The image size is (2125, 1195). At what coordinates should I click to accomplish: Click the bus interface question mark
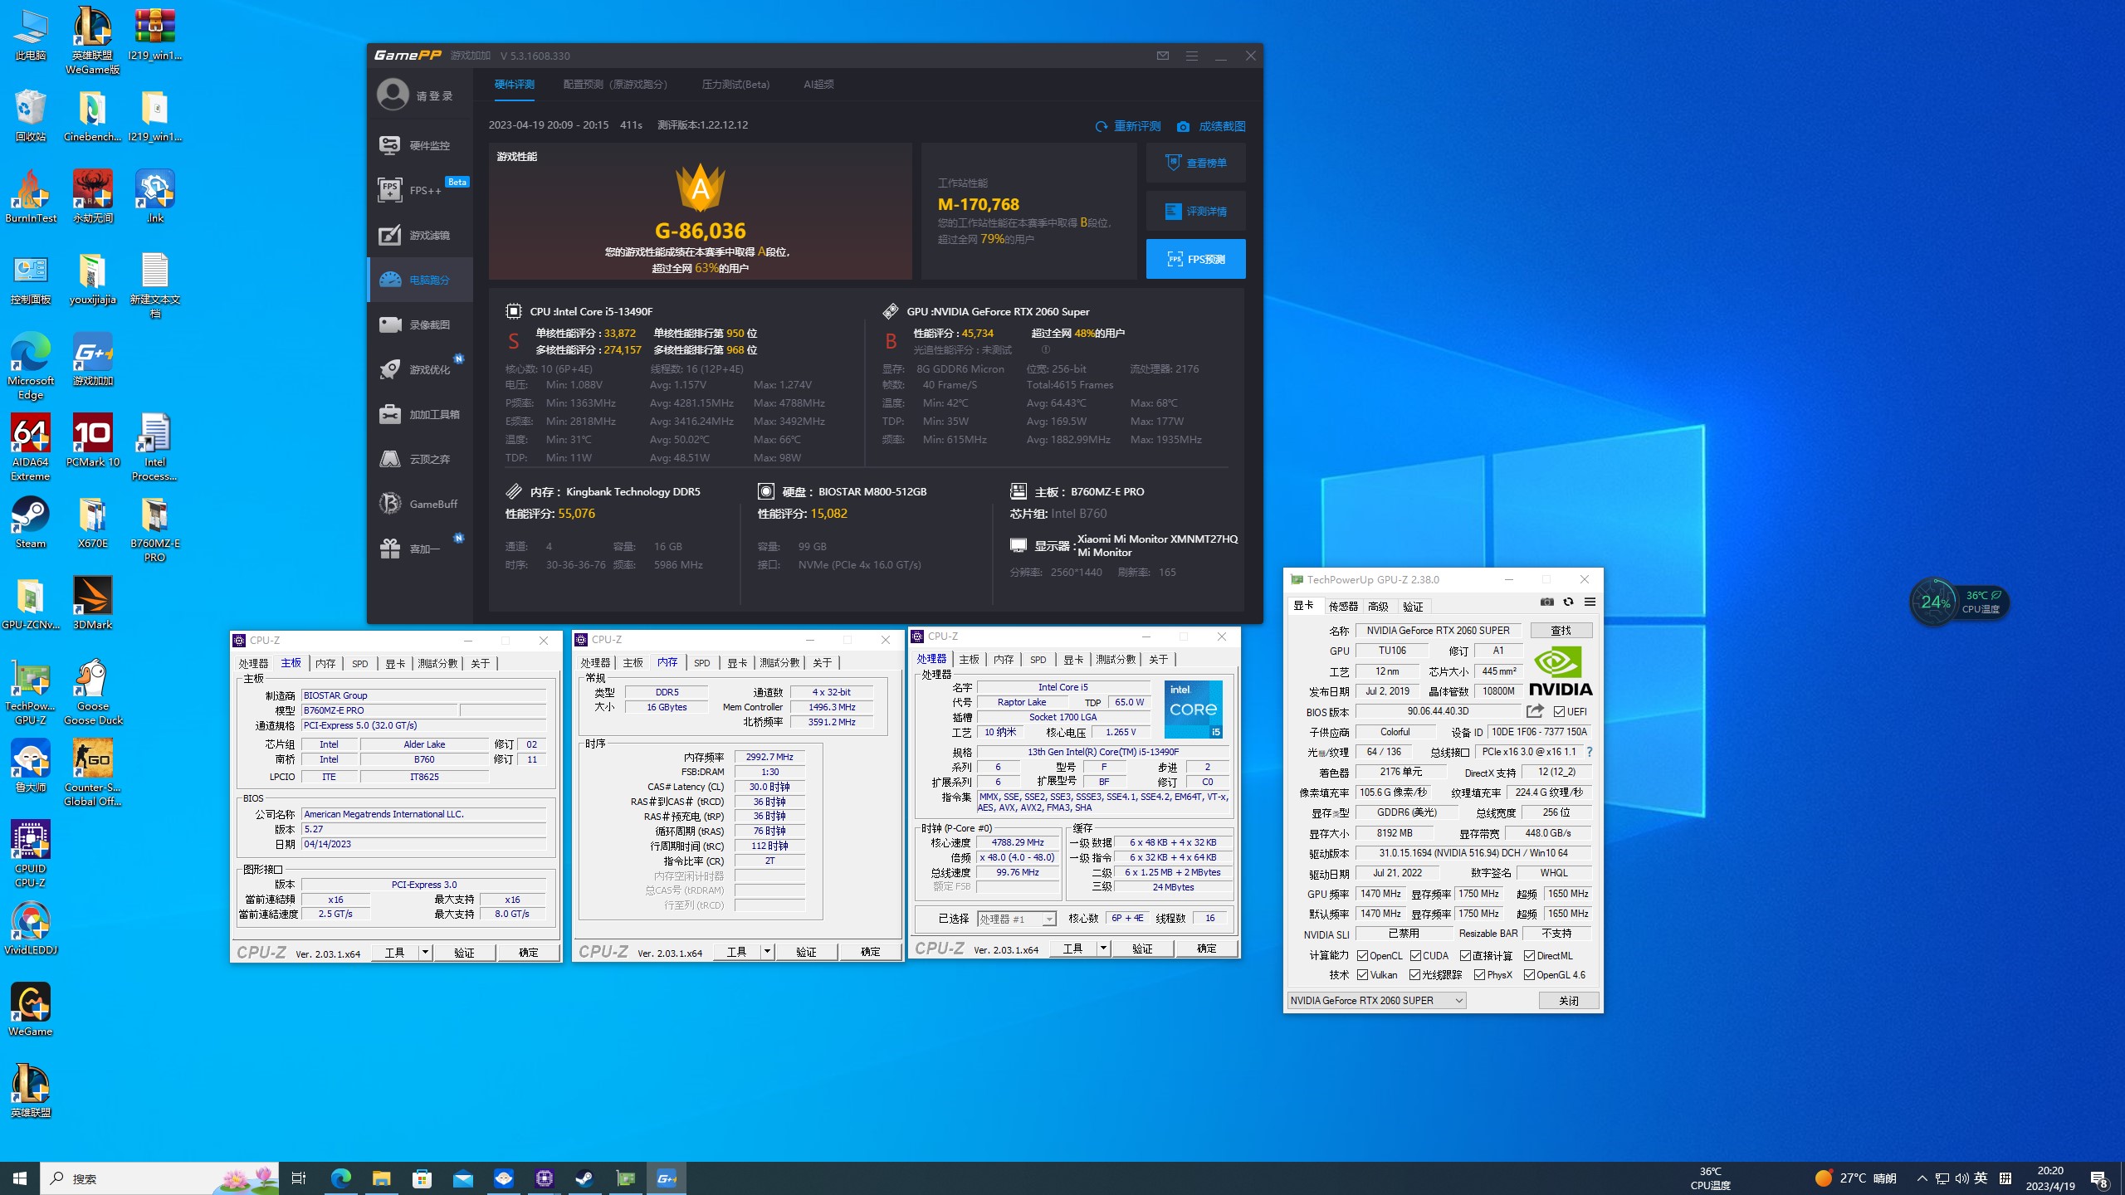click(1589, 752)
